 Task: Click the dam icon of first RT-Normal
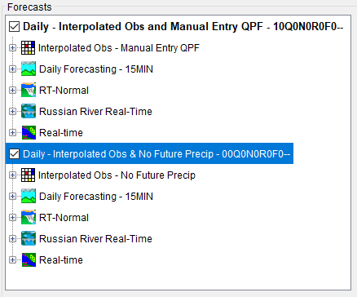tap(29, 90)
